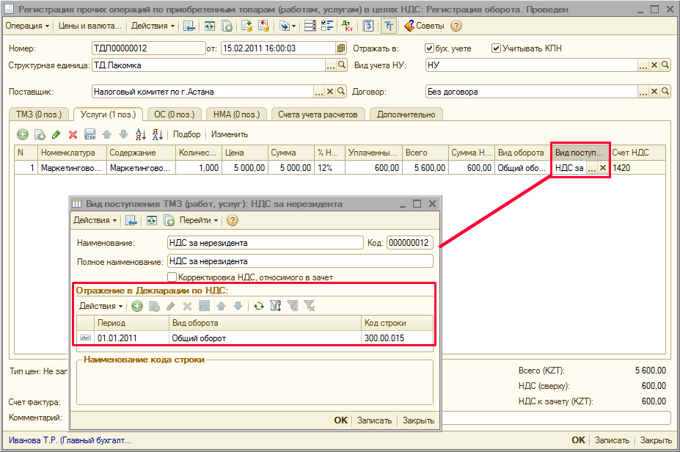Uncheck the Учитывать КПН checkbox

[496, 48]
